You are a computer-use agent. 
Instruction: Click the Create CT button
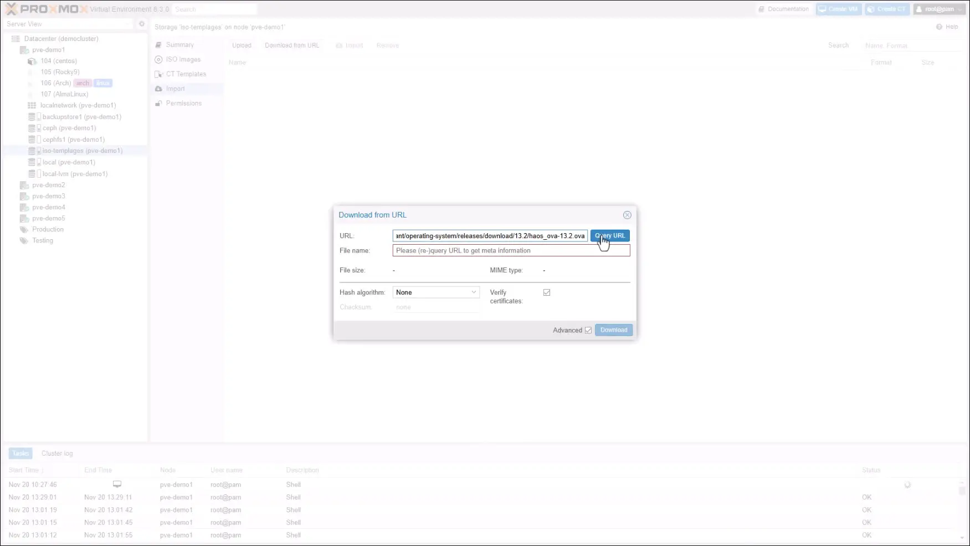pos(887,9)
